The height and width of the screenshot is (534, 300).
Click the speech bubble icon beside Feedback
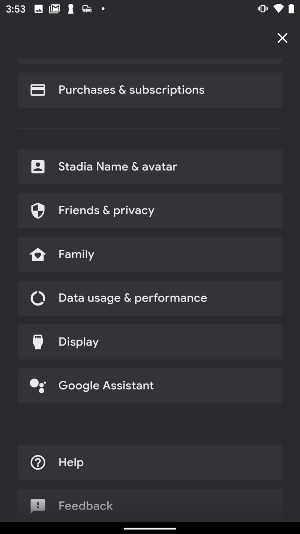coord(37,506)
